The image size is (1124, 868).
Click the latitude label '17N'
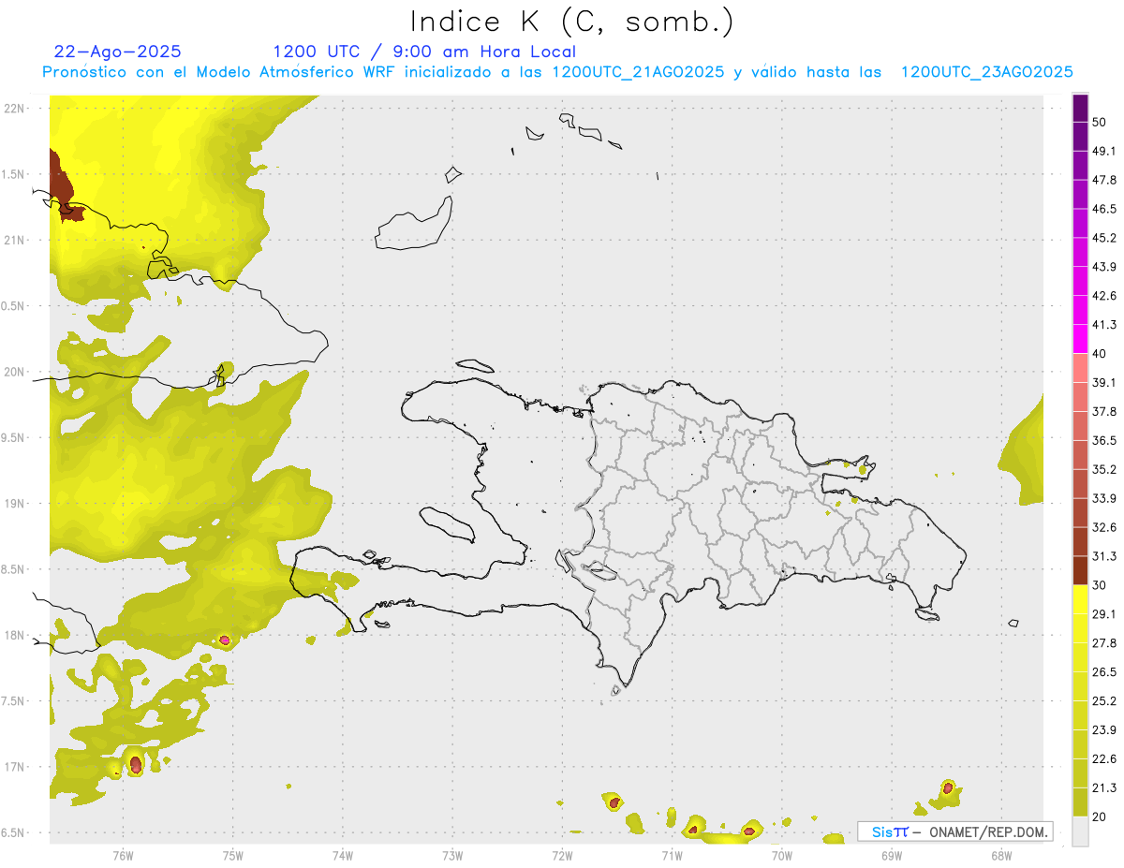(x=14, y=767)
